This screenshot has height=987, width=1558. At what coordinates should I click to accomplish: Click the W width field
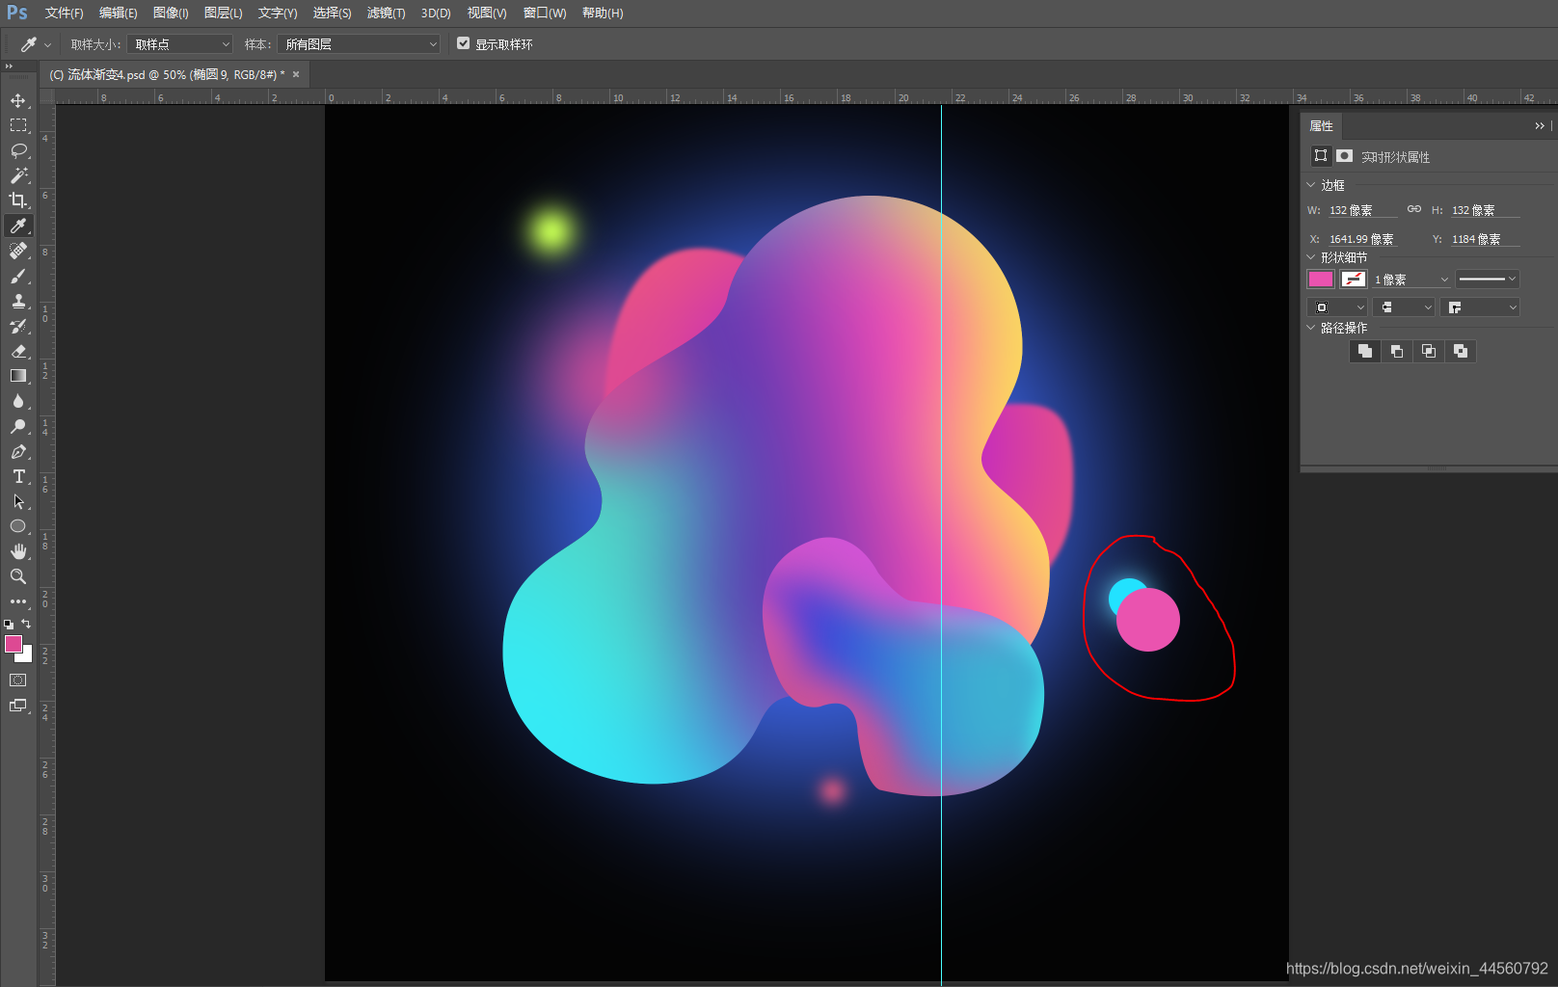[1362, 210]
